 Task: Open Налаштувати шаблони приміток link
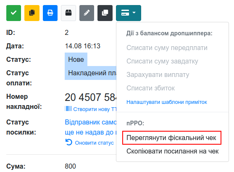point(167,102)
